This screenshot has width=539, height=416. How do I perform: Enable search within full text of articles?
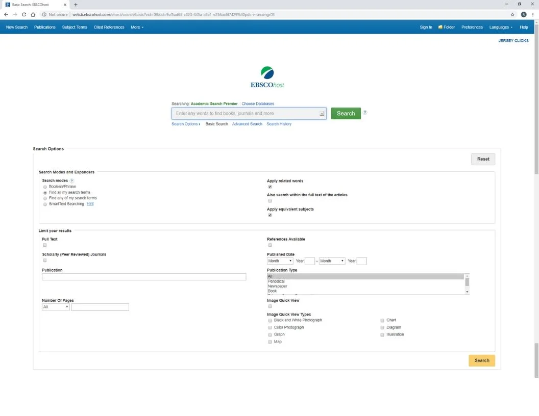270,201
